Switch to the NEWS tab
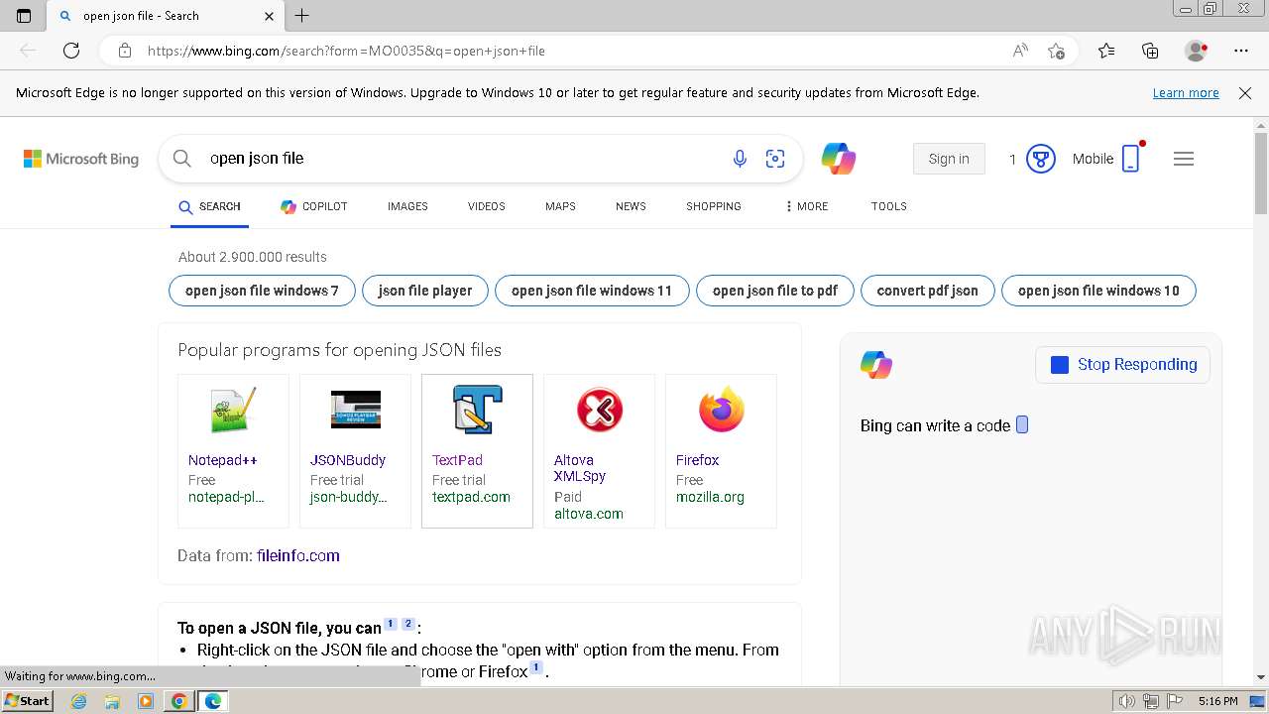This screenshot has height=714, width=1269. [631, 206]
